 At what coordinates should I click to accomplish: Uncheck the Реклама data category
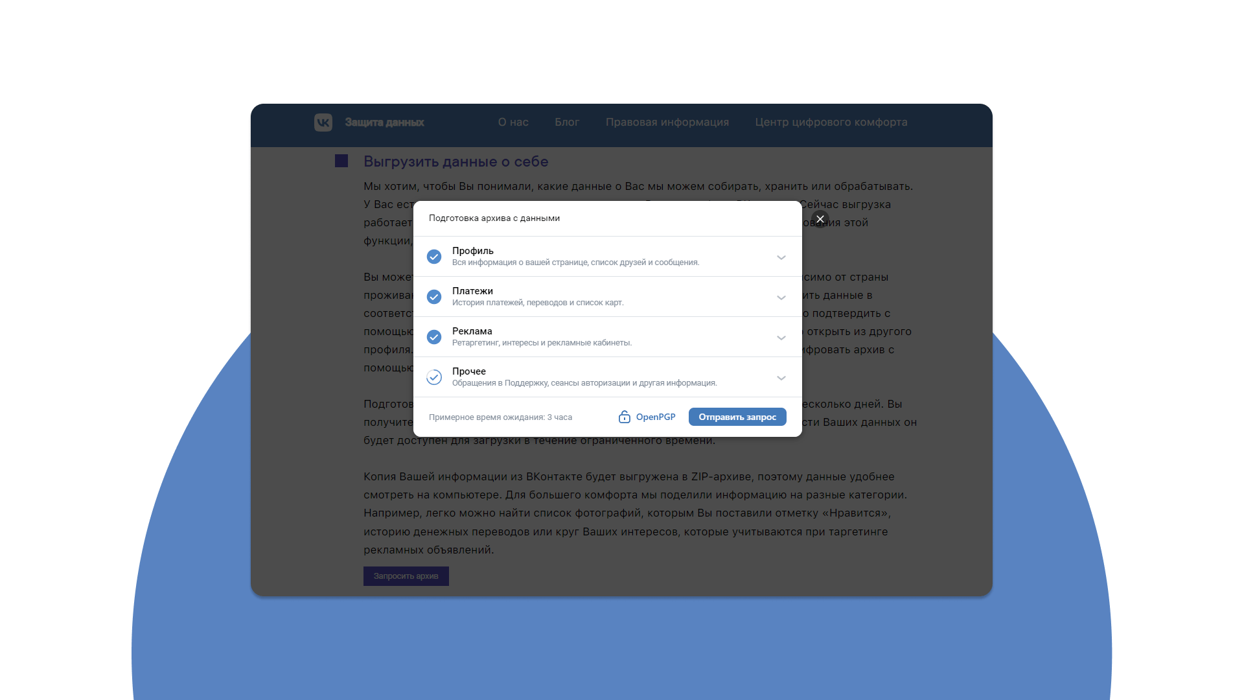[x=434, y=337]
